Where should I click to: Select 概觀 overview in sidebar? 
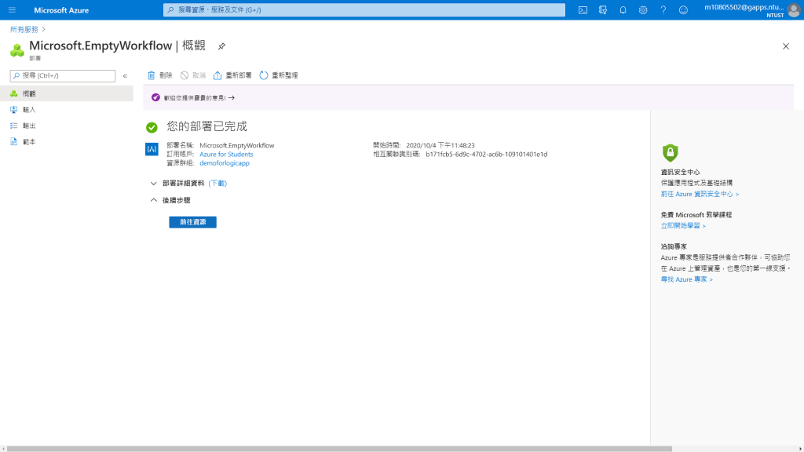(x=67, y=93)
